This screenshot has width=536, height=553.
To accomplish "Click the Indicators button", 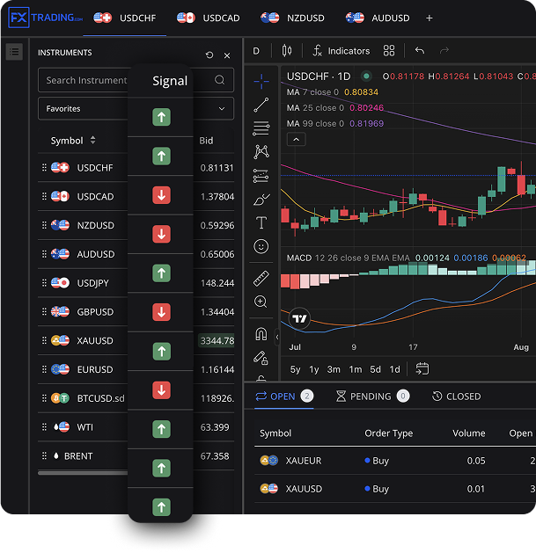I will tap(341, 51).
